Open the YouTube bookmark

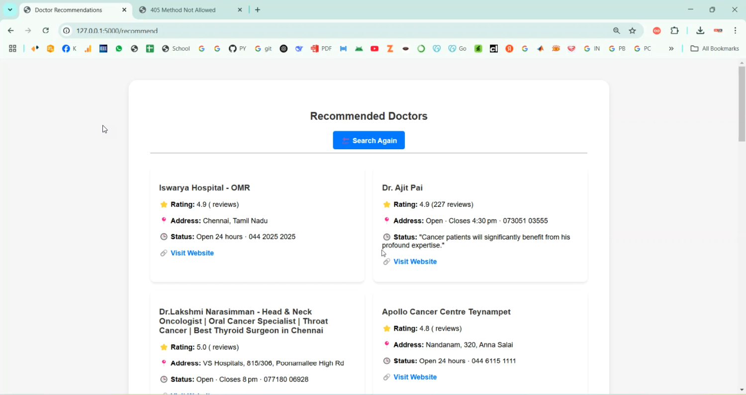[x=374, y=48]
